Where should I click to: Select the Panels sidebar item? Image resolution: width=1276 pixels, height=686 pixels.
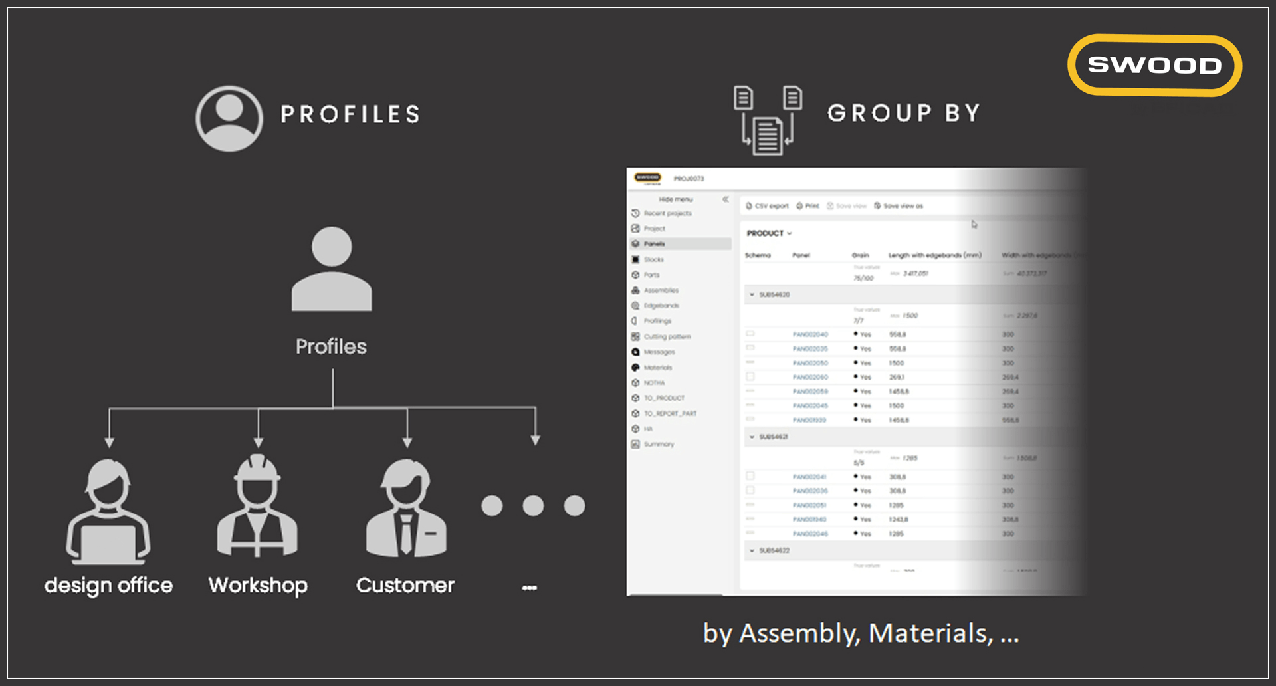tap(654, 244)
